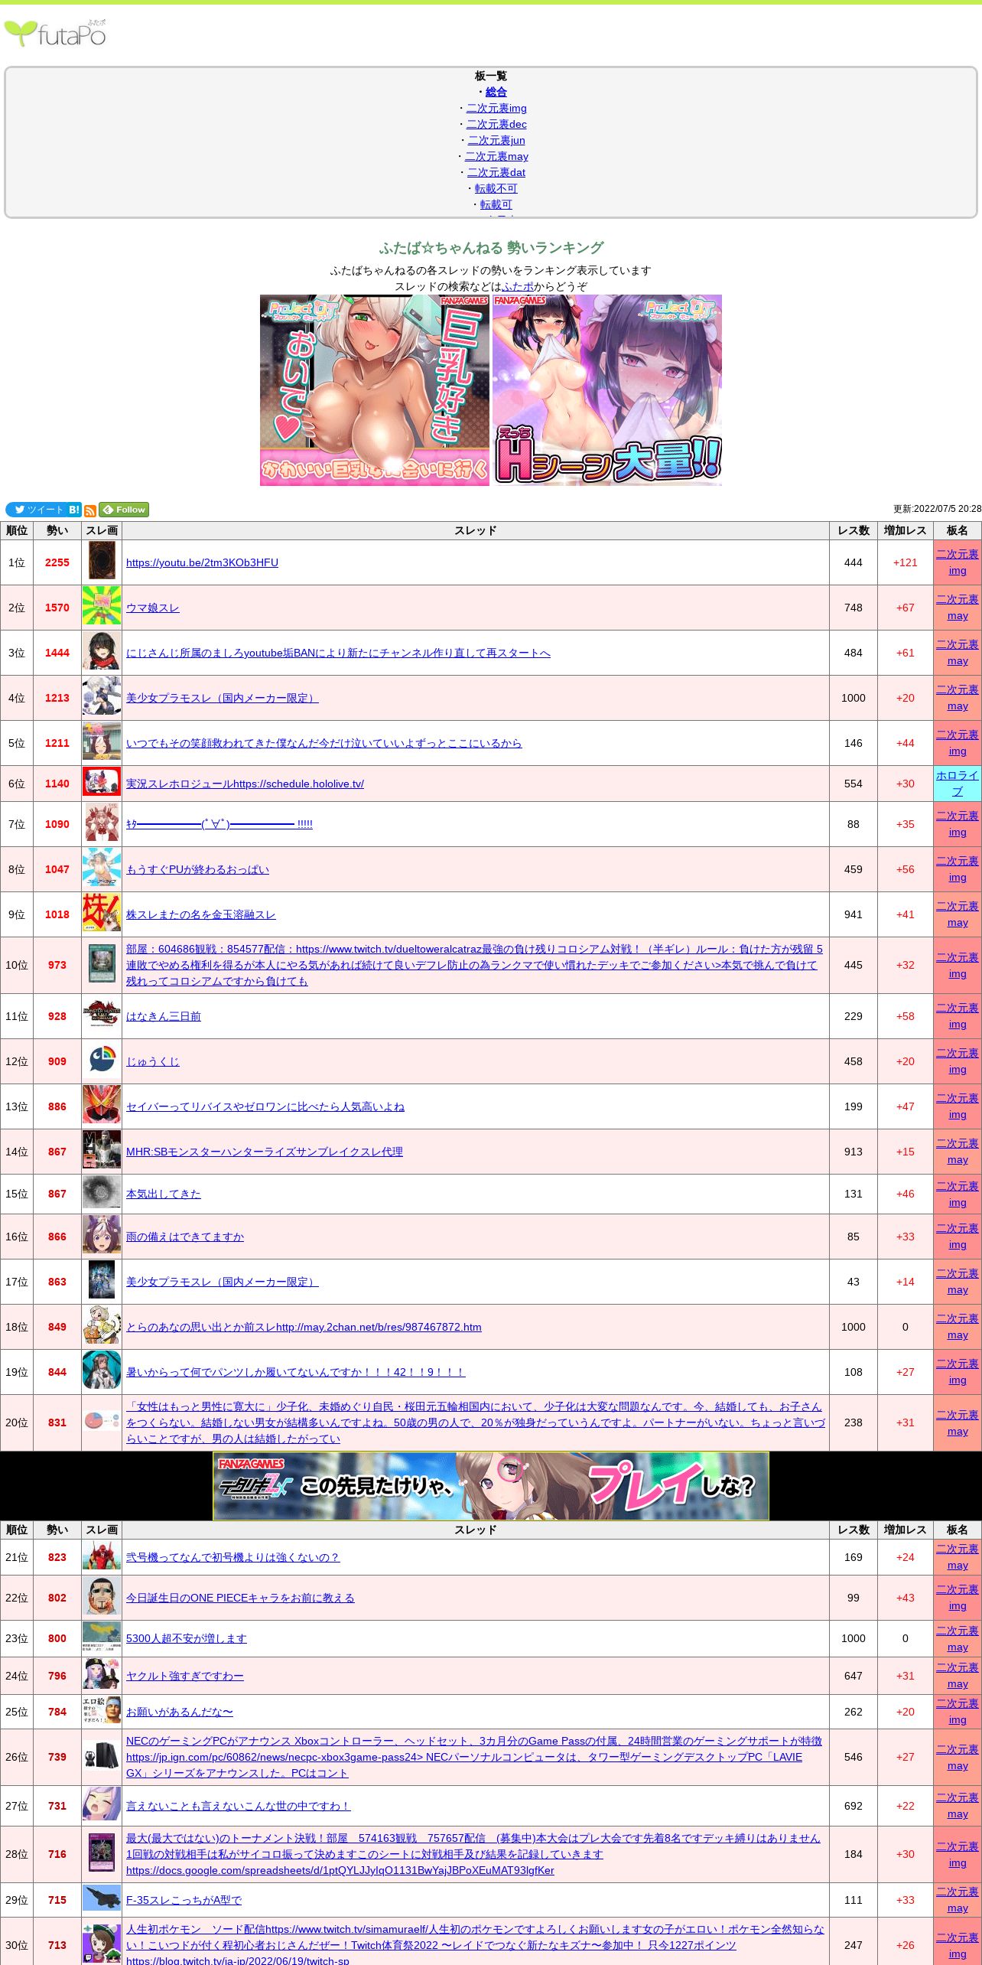The width and height of the screenshot is (982, 1965).
Task: Open the 株スレ金玉溶融スレ thread
Action: pos(201,914)
